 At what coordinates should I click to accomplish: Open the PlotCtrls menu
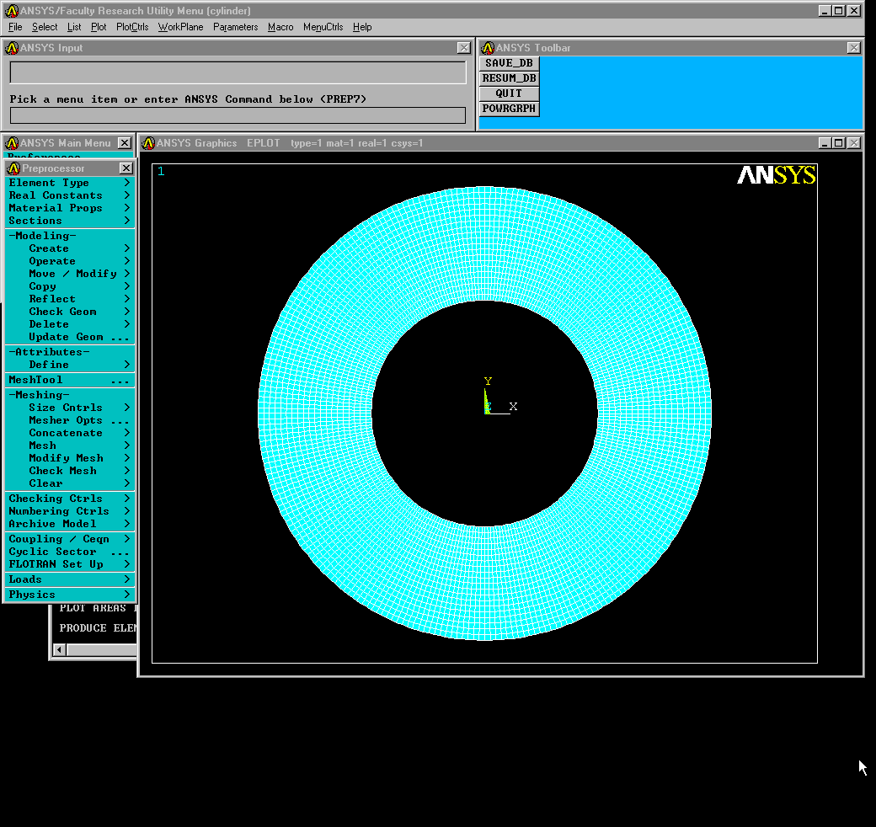[132, 27]
